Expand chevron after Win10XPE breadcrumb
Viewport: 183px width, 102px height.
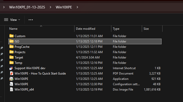coord(77,7)
